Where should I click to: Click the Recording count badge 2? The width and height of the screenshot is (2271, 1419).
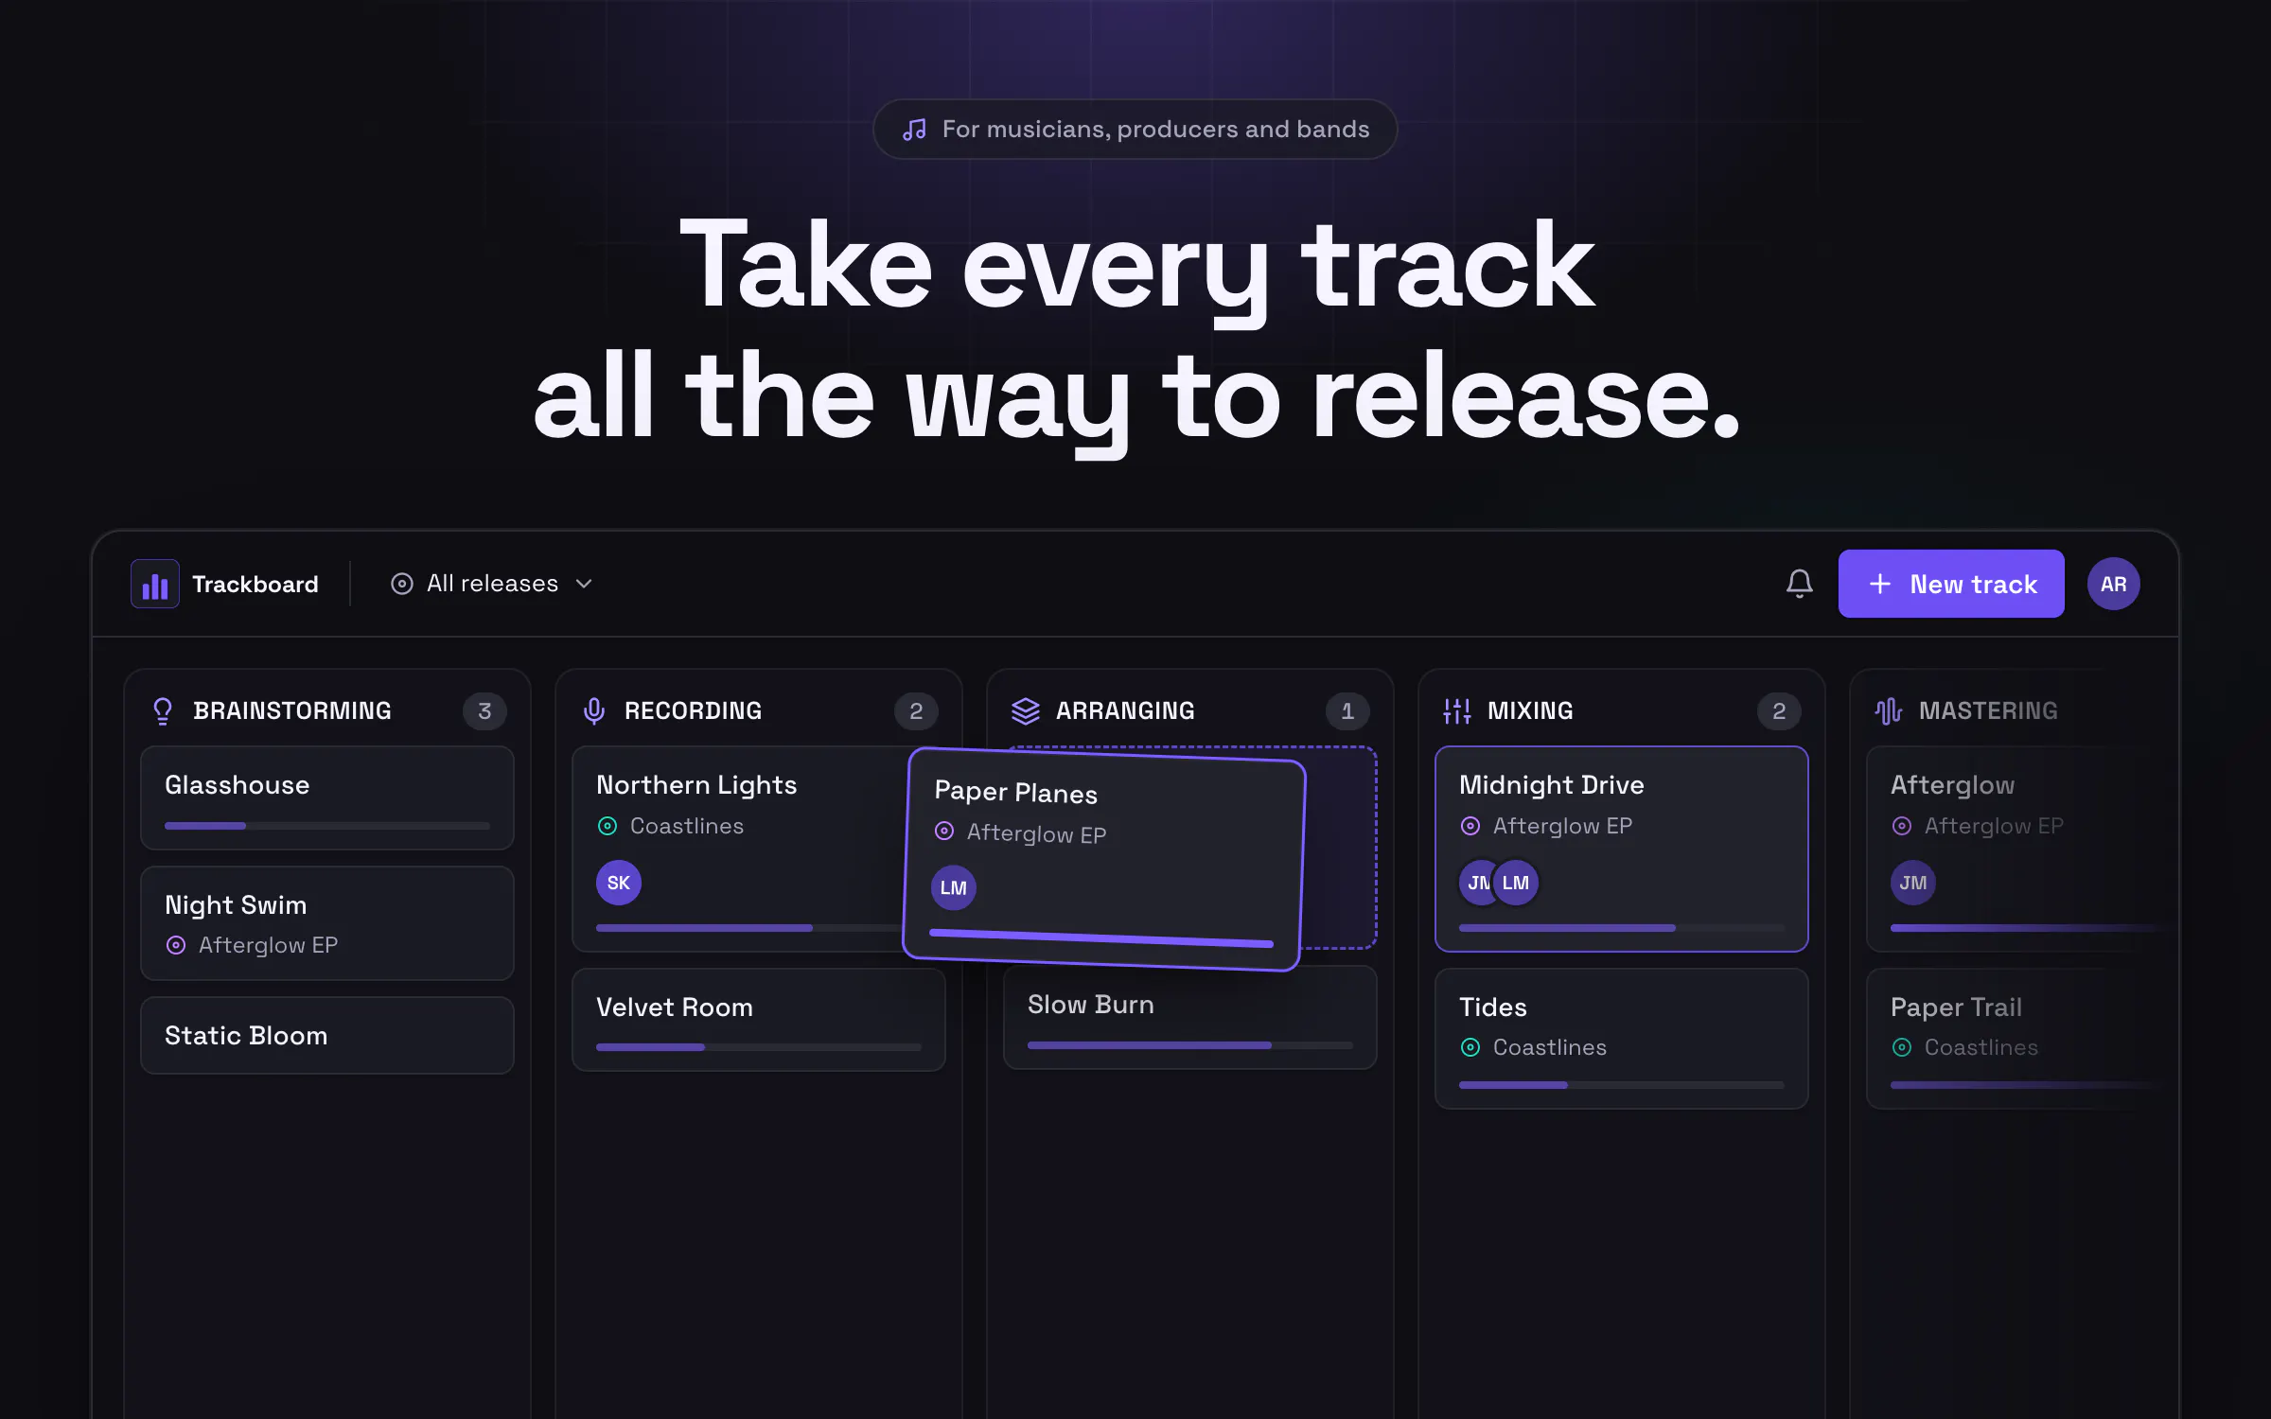[916, 710]
